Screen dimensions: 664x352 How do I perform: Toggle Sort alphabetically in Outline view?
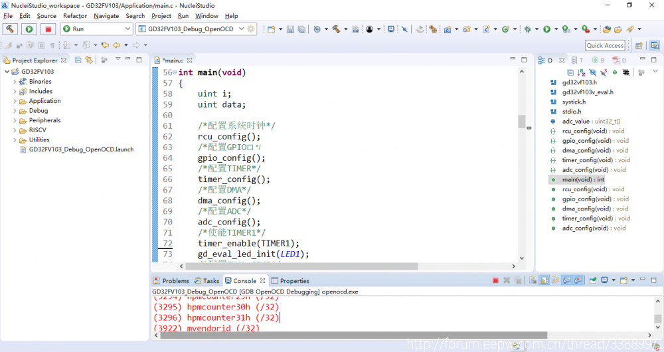click(x=582, y=72)
